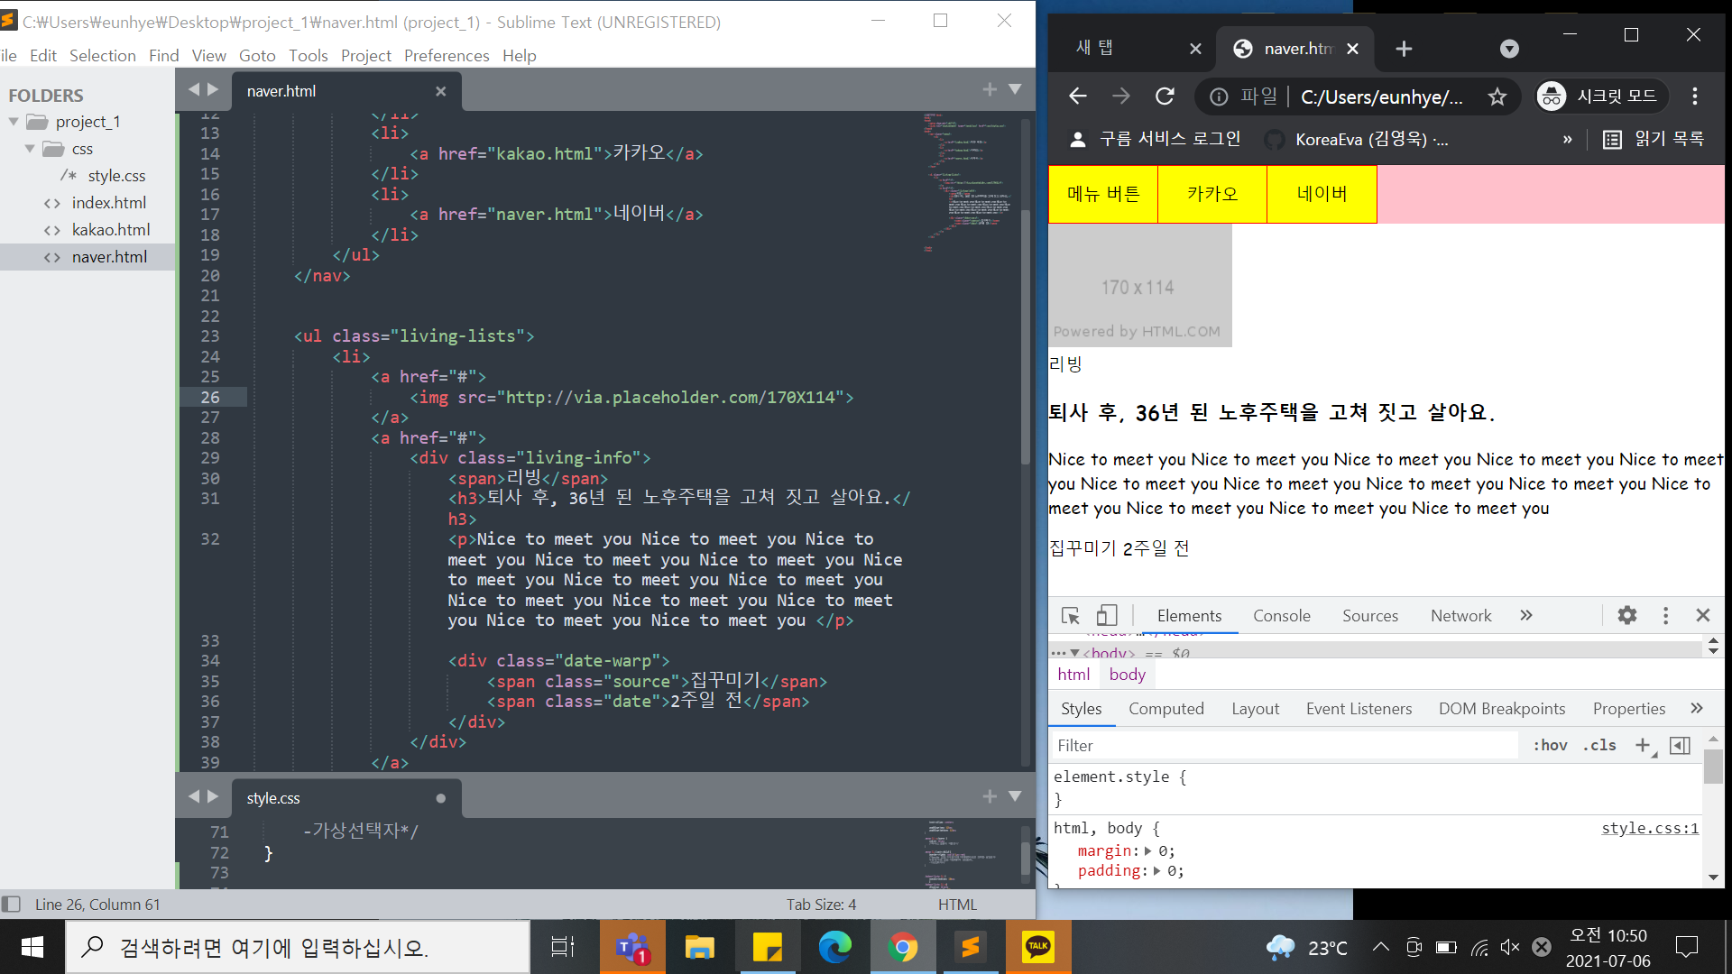Viewport: 1732px width, 974px height.
Task: Expand more DevTools tabs chevron next to Network
Action: pos(1526,616)
